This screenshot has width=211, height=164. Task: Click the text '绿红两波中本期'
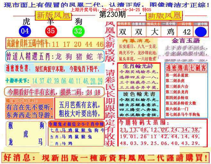[x=50, y=69]
